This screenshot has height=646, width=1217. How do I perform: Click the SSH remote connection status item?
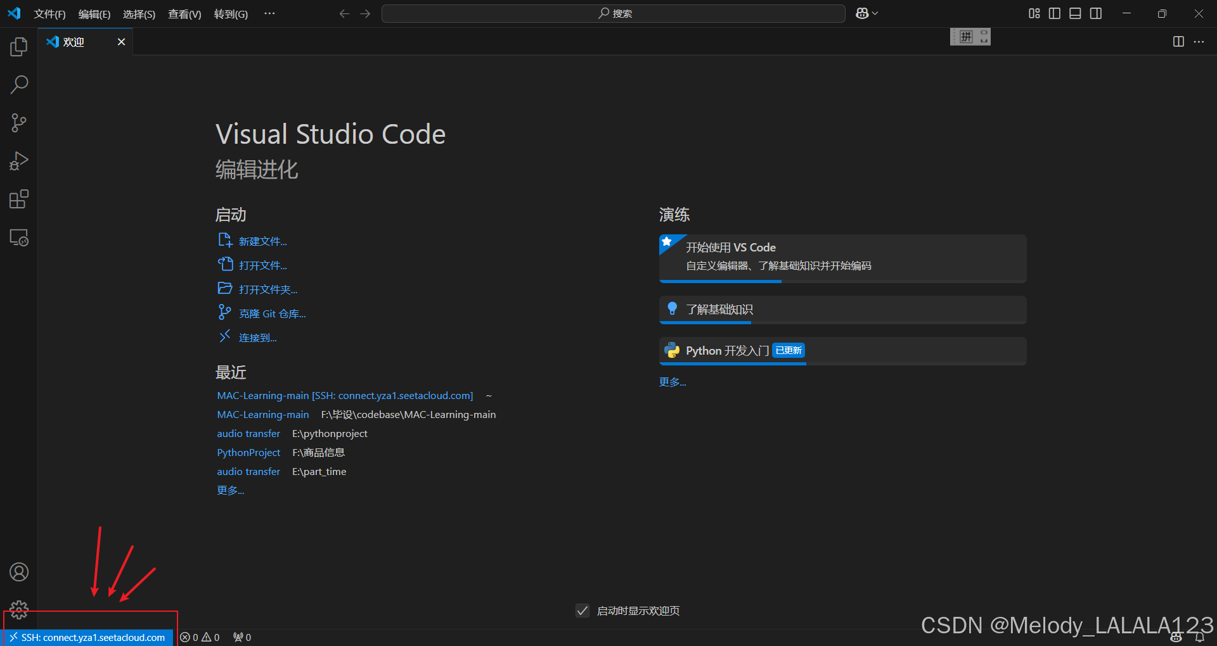pyautogui.click(x=88, y=637)
